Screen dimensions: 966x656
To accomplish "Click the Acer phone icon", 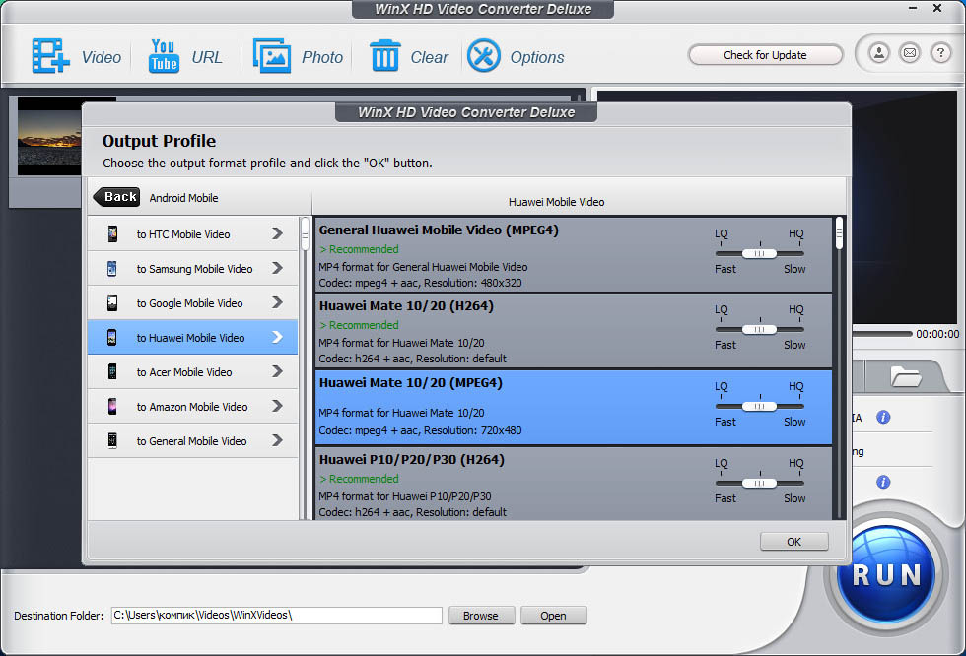I will point(112,371).
